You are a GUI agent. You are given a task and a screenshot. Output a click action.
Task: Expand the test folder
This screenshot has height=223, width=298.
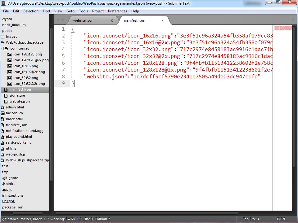pos(5,166)
